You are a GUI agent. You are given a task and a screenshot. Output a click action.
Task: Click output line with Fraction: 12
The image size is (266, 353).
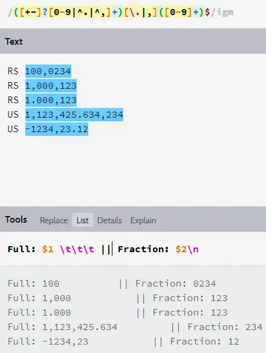pyautogui.click(x=123, y=342)
